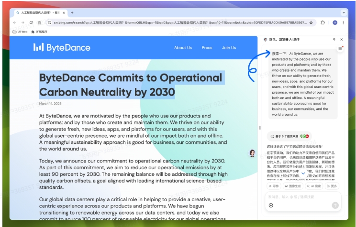This screenshot has width=356, height=227.
Task: Pin the Doubao AI assistant sidebar
Action: tap(334, 40)
